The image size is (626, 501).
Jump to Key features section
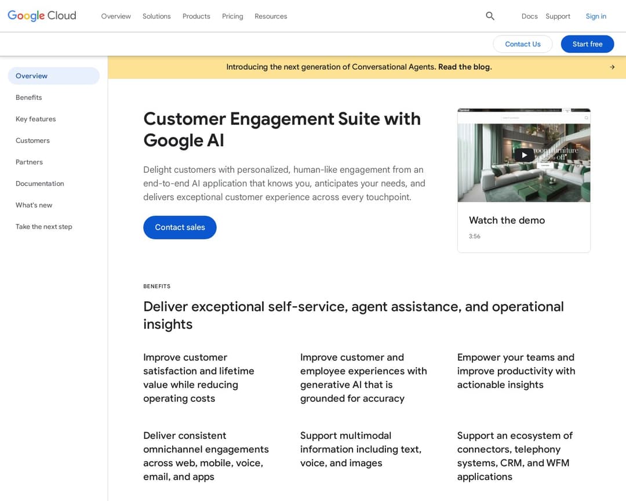35,119
